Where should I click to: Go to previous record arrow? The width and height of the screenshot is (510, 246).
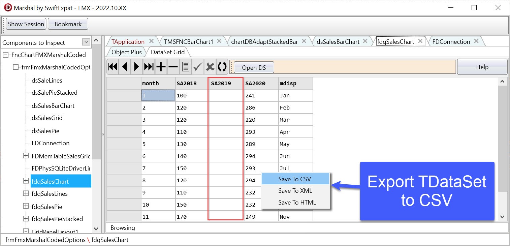125,67
